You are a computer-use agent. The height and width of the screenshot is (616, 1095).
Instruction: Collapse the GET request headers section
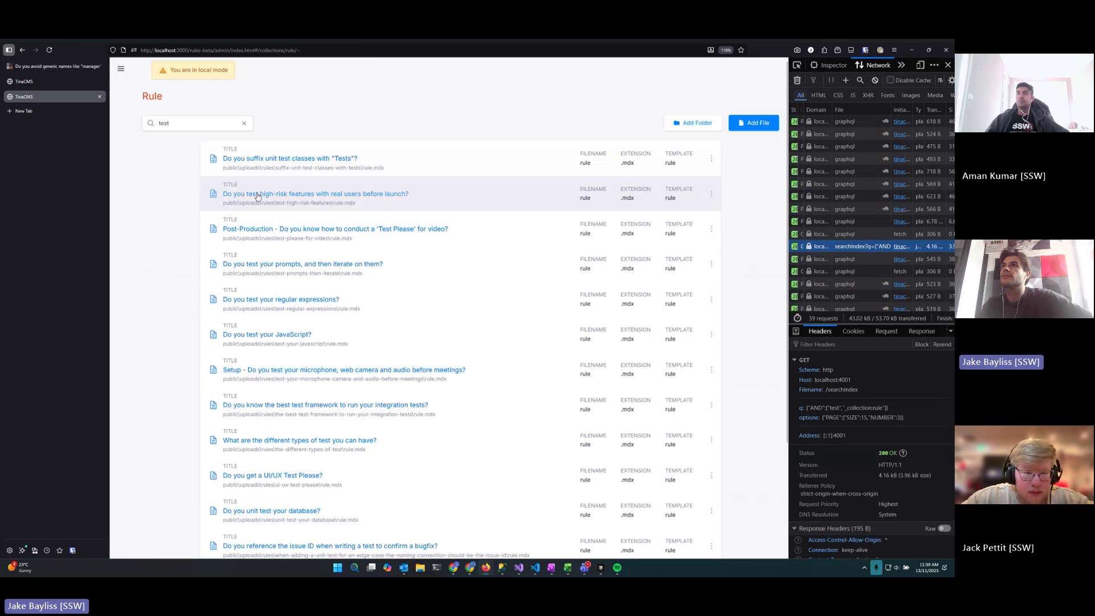click(x=794, y=360)
